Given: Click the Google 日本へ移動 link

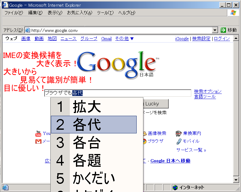Looking at the screenshot, I should click(170, 161).
